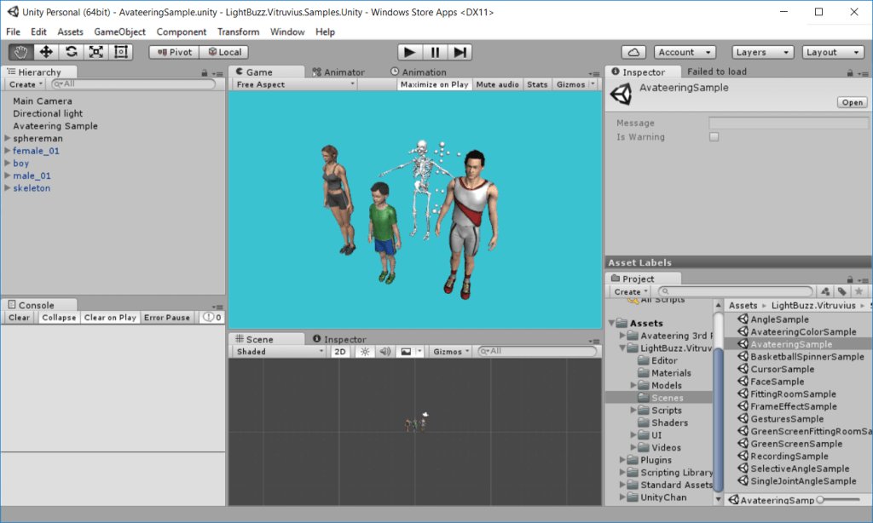Select CursorSample scene asset
Screen dimensions: 873x523
pos(776,370)
